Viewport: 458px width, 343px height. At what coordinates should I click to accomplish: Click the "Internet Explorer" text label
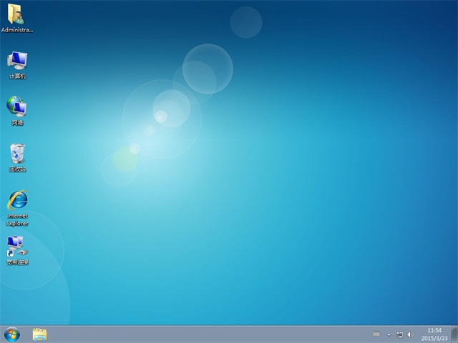coord(17,219)
